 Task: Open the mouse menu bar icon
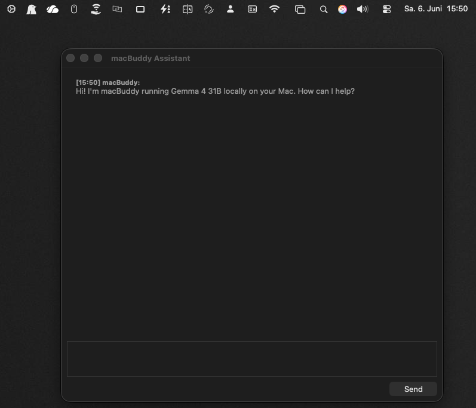click(x=74, y=9)
